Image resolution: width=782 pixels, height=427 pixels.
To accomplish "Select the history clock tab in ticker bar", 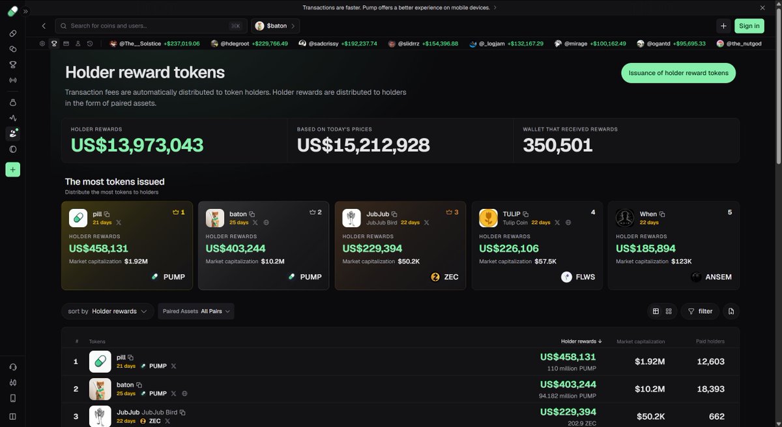I will 89,44.
